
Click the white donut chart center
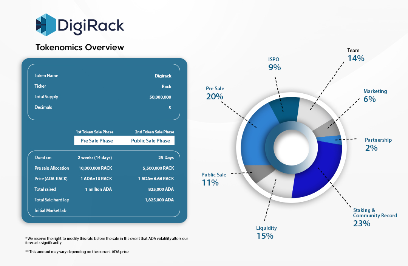(291, 148)
